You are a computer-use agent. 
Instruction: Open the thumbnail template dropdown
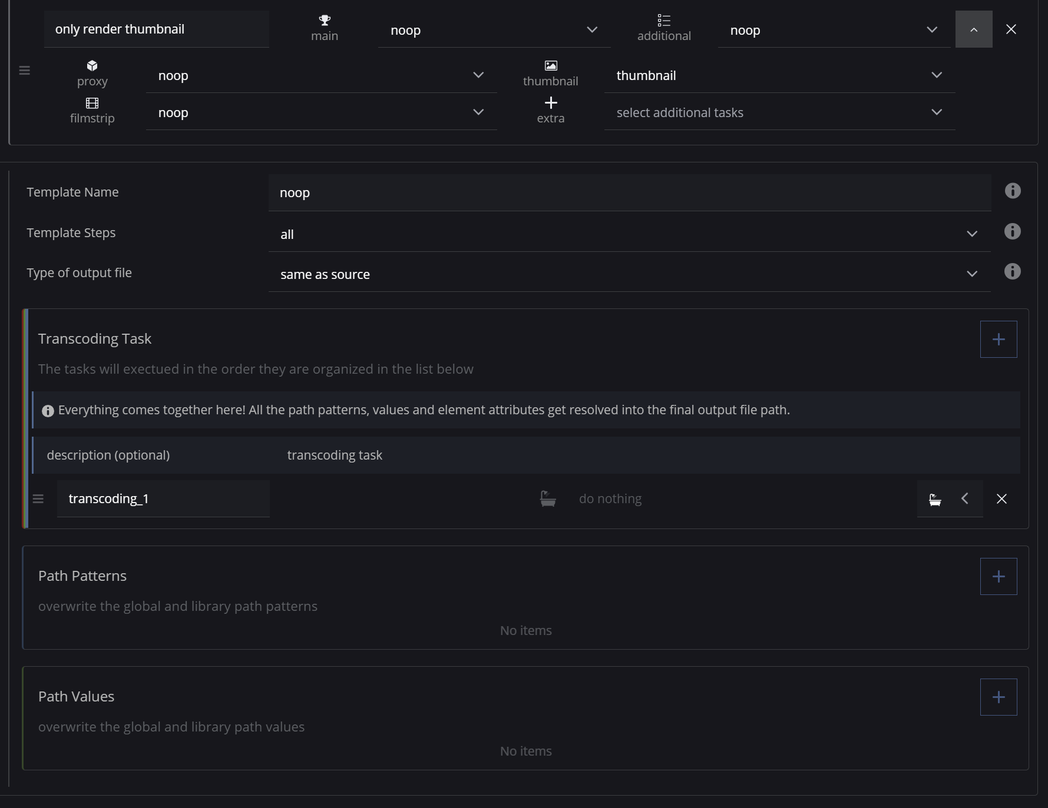coord(779,76)
